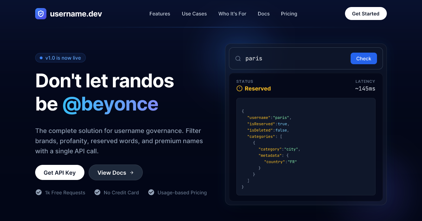Viewport: 422px width, 221px height.
Task: Click the arrow in View Docs
Action: click(132, 173)
